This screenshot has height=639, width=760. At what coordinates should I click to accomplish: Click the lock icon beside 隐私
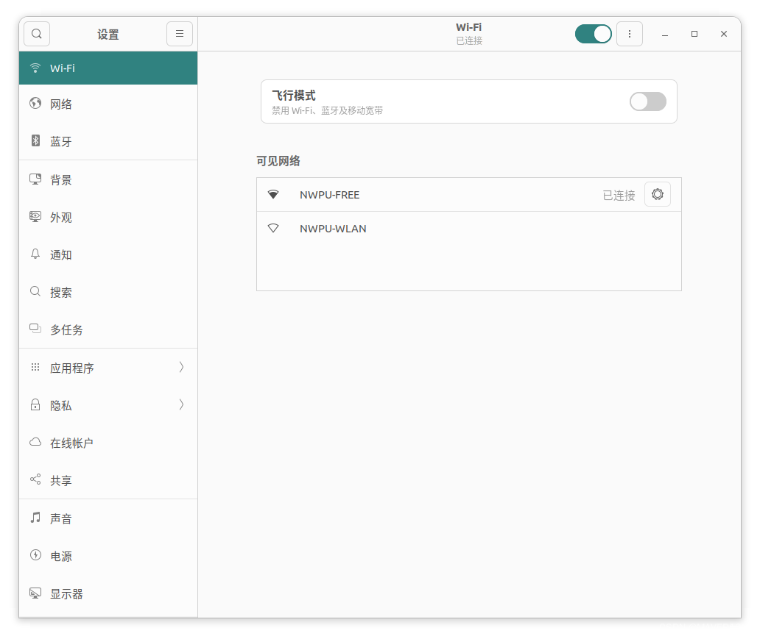35,404
